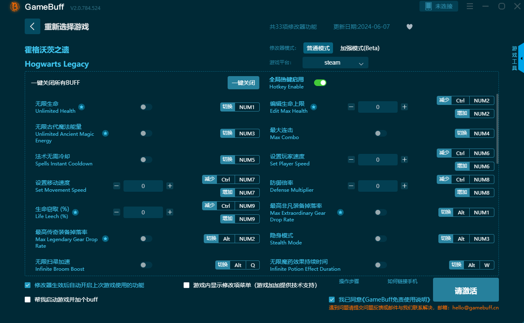Favorite this trainer with the heart icon
The image size is (524, 323).
point(409,26)
